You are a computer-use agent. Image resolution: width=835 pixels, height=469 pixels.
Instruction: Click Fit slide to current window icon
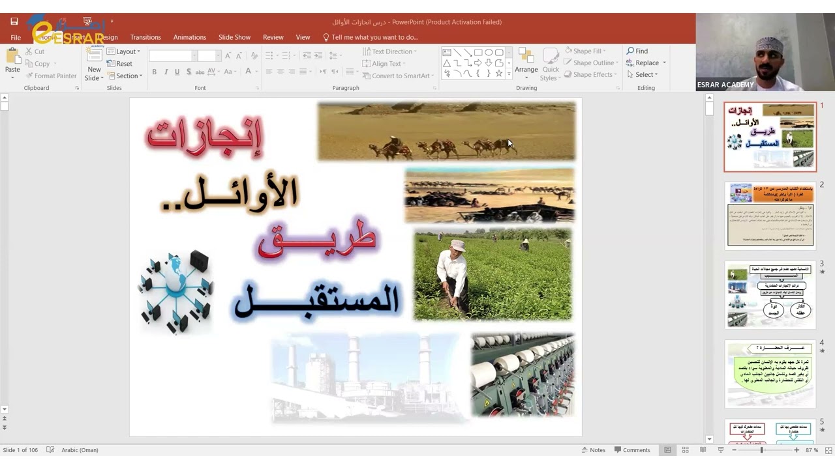click(x=828, y=450)
